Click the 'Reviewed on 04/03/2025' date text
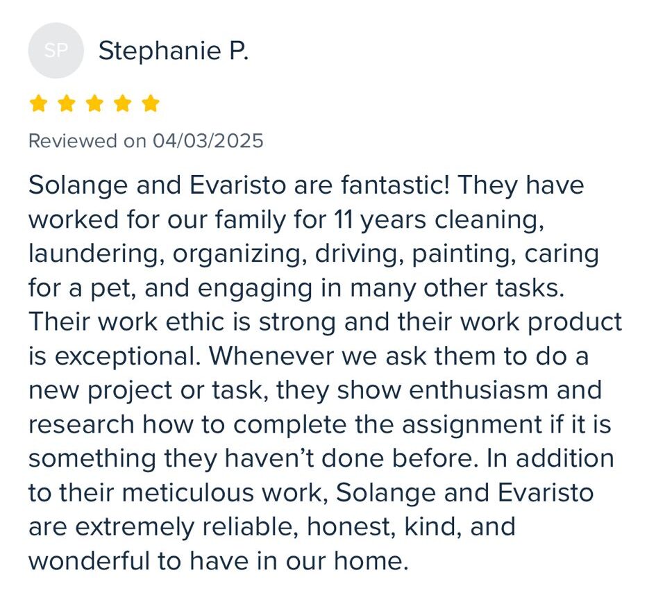Screen dimensions: 656x600 click(x=146, y=141)
